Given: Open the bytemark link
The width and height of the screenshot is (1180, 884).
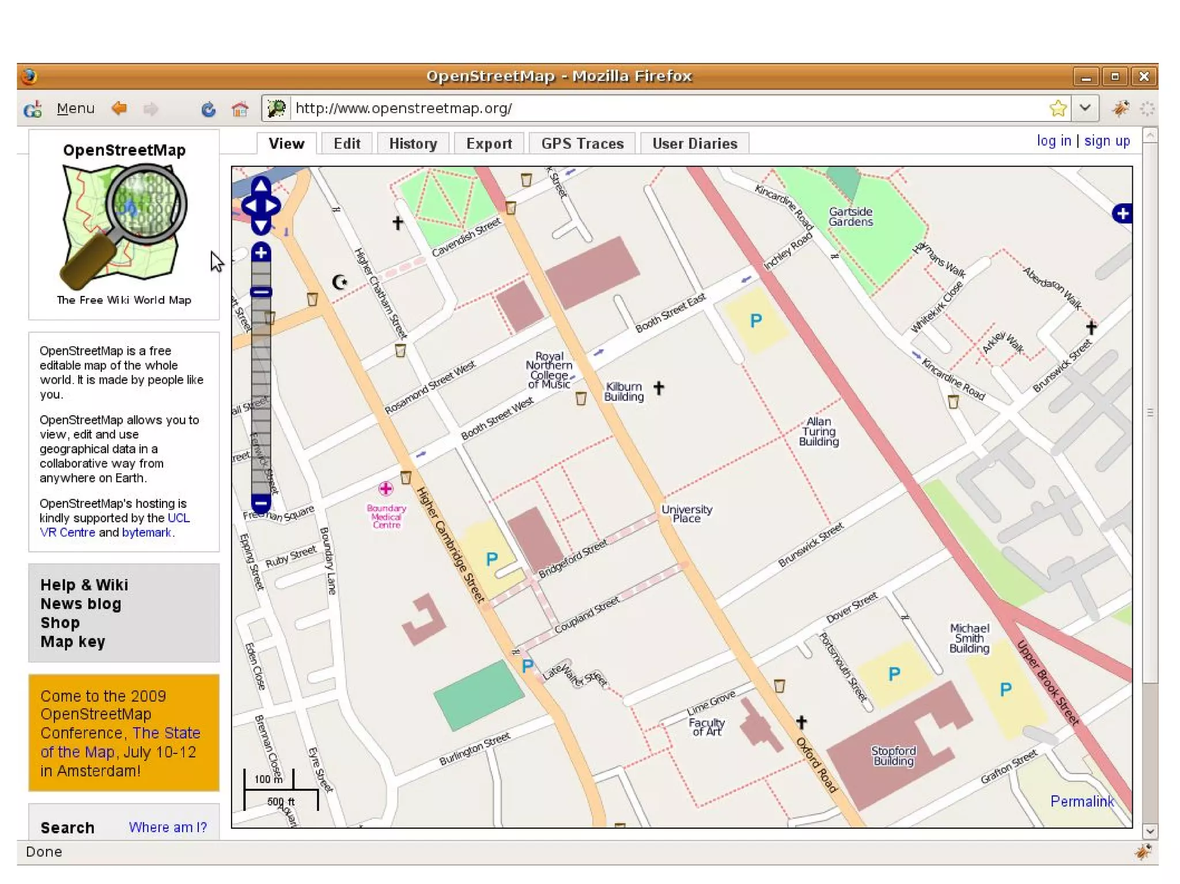Looking at the screenshot, I should click(x=146, y=533).
